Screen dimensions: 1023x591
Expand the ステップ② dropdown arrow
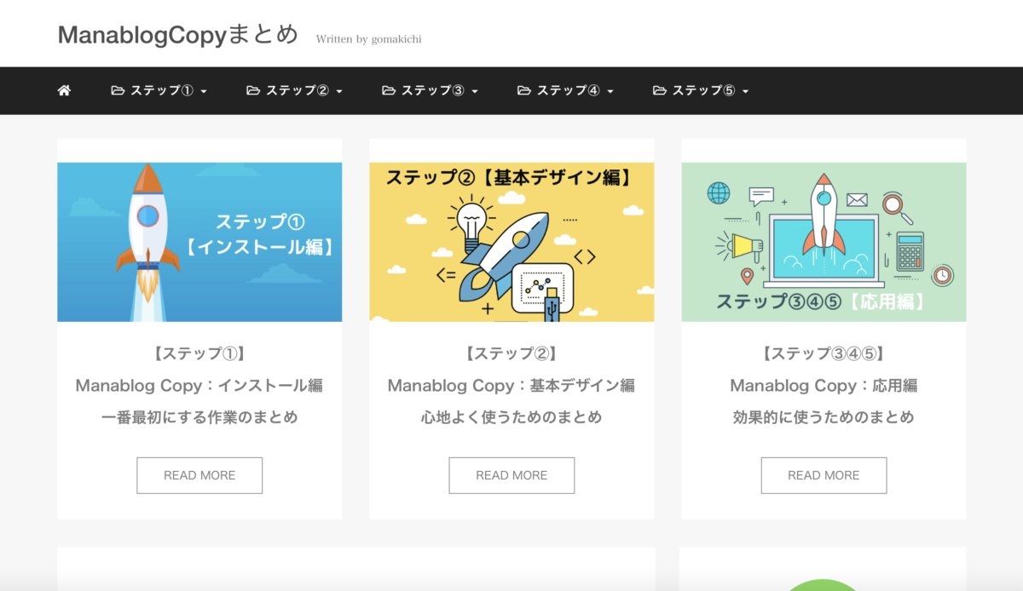339,91
